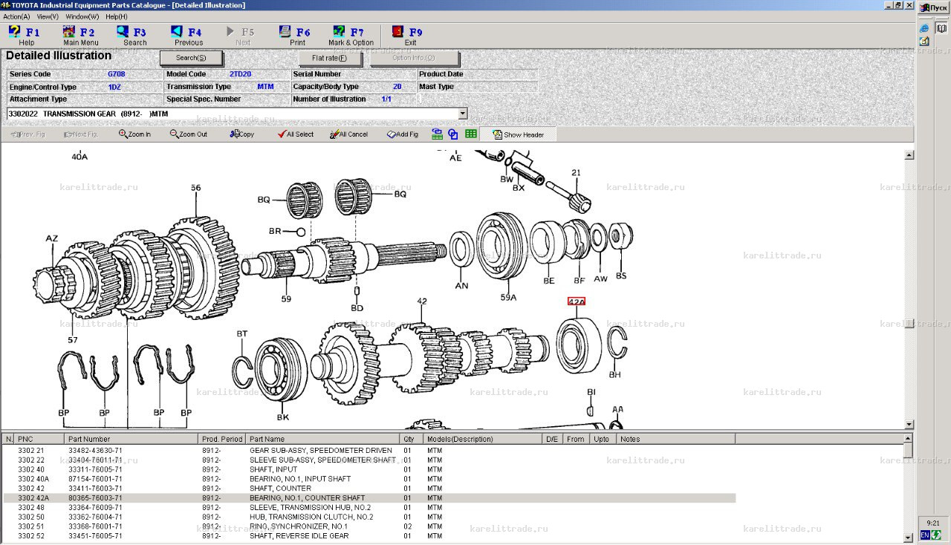Select callout AZ in the illustration
This screenshot has width=951, height=545.
[x=51, y=238]
